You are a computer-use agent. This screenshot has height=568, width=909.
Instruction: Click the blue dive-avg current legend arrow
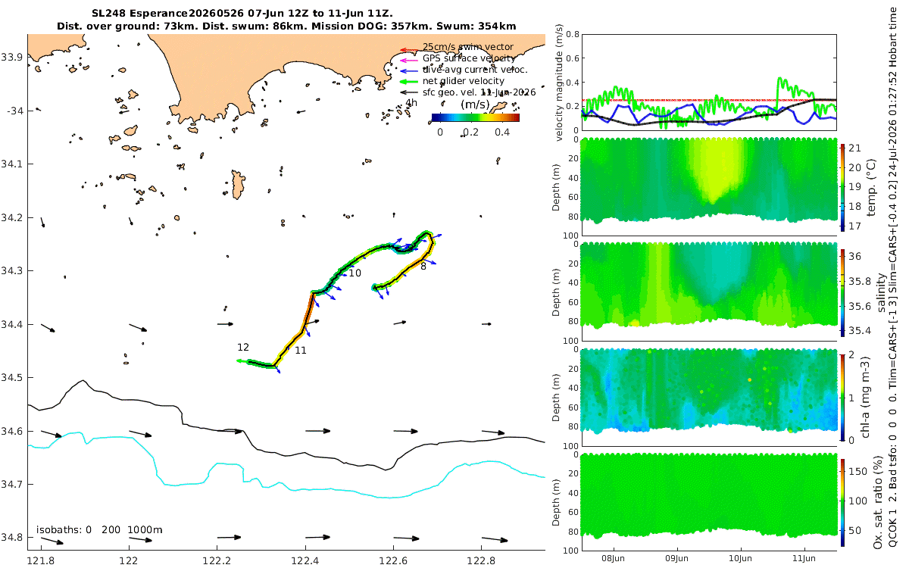pyautogui.click(x=410, y=70)
